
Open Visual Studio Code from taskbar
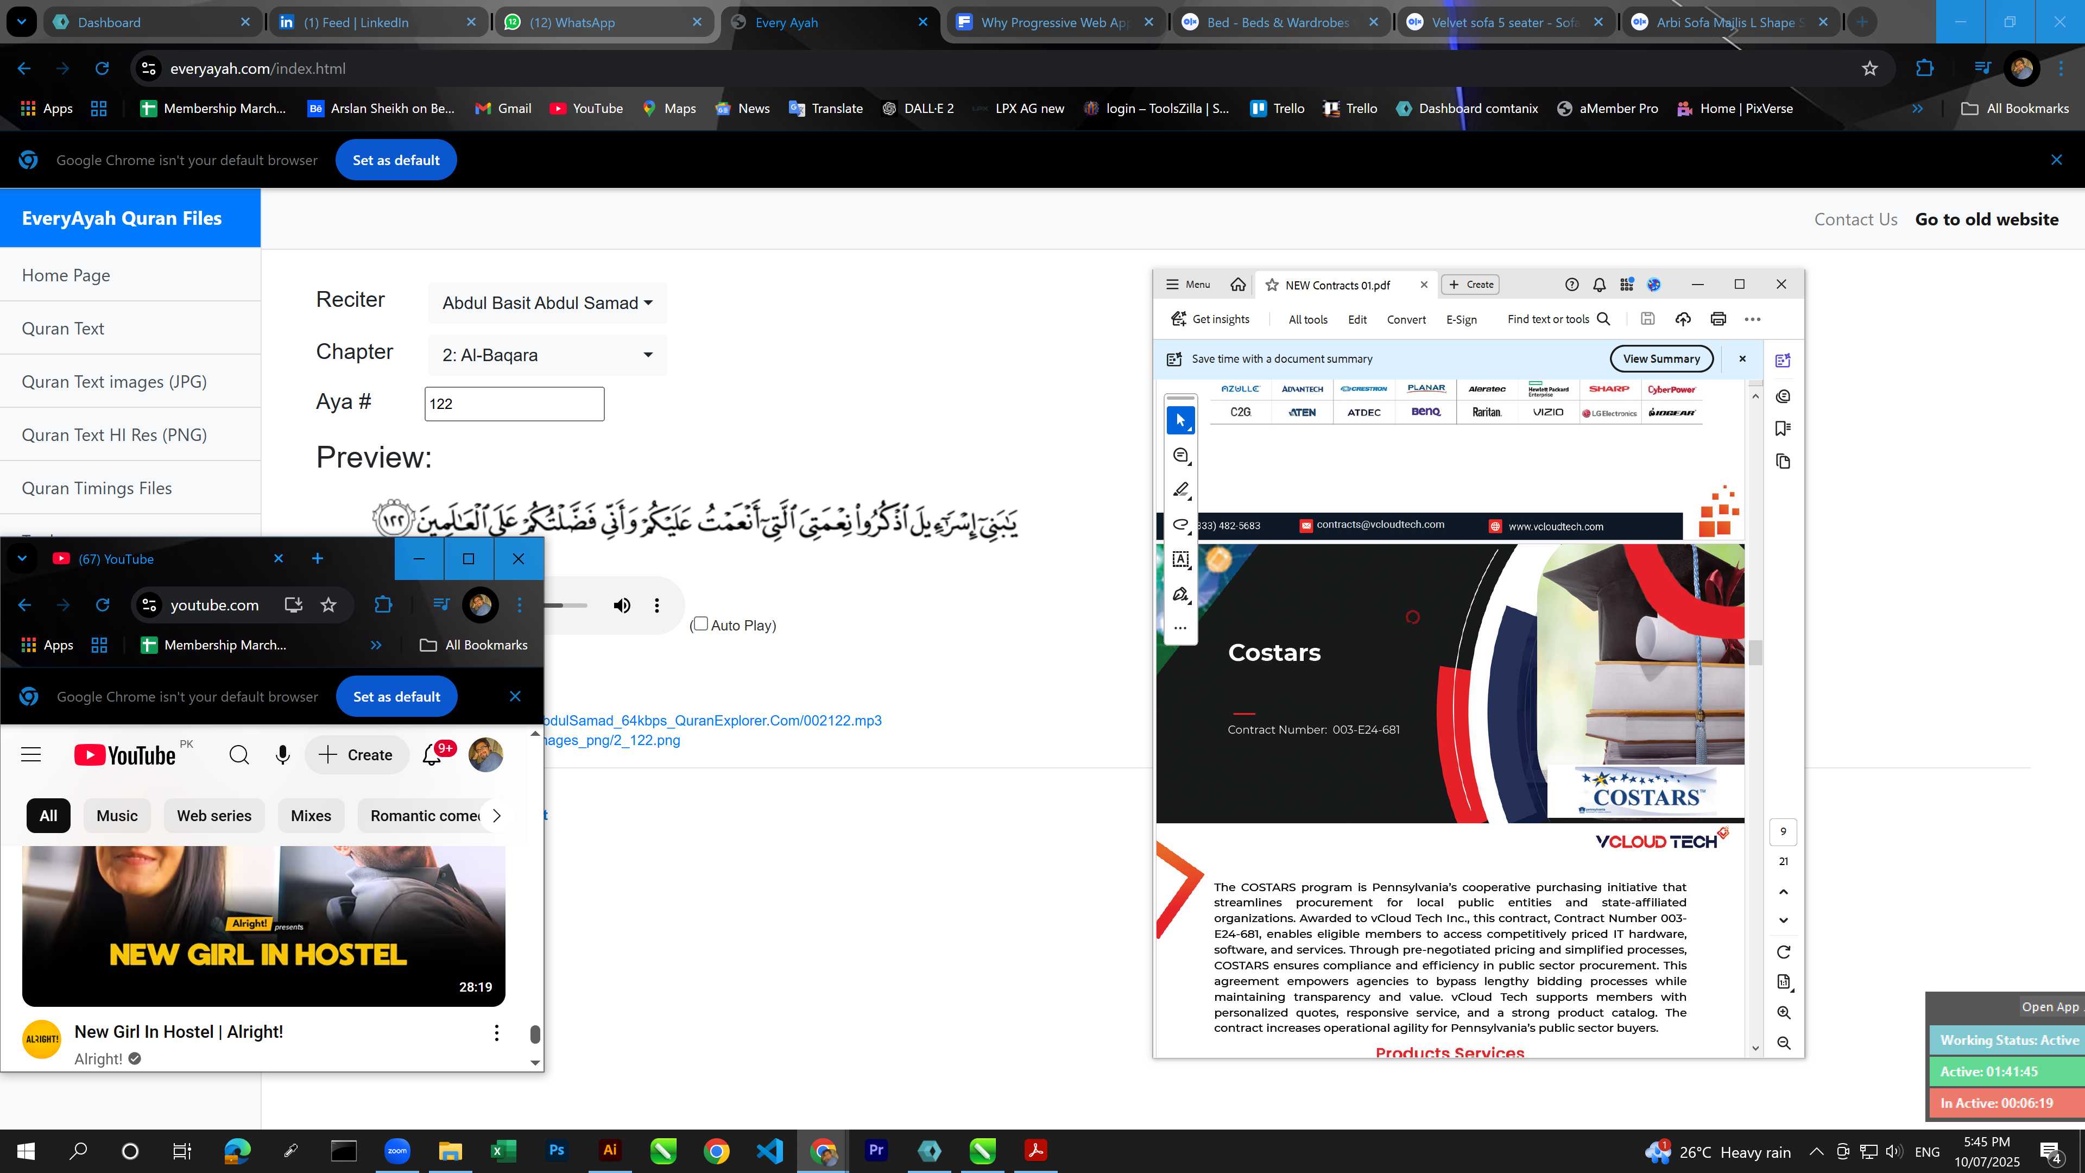point(770,1150)
